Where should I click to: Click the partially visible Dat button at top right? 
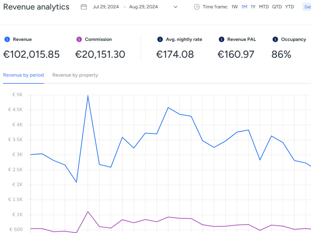pyautogui.click(x=307, y=7)
